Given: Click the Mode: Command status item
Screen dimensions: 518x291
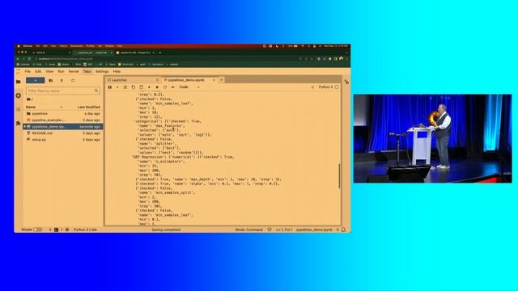Looking at the screenshot, I should click(248, 230).
